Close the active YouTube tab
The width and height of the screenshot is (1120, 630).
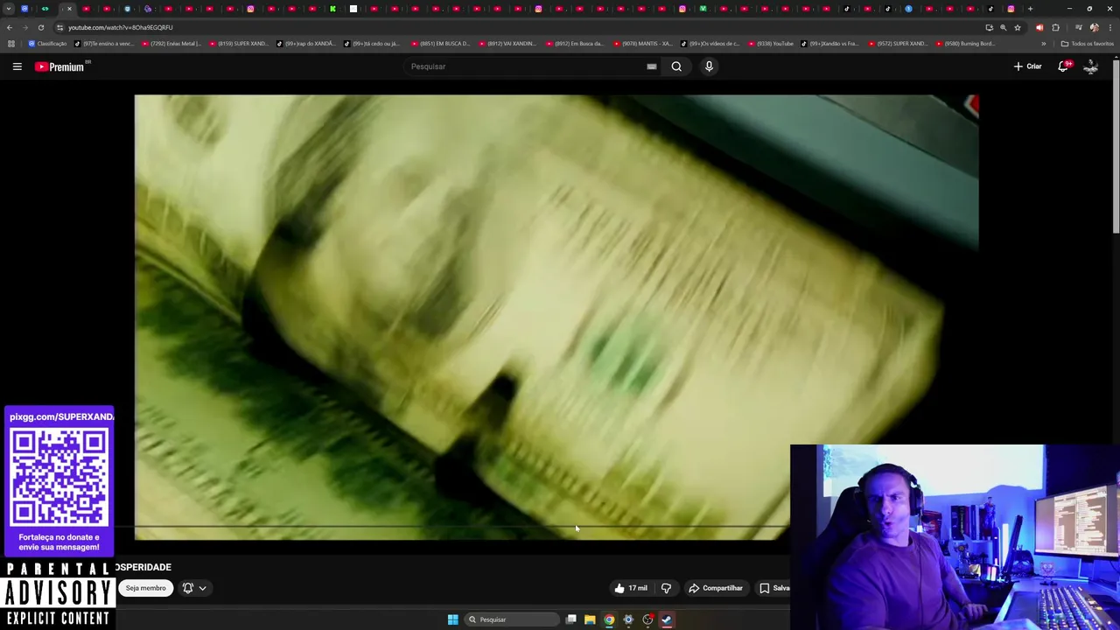tap(69, 9)
